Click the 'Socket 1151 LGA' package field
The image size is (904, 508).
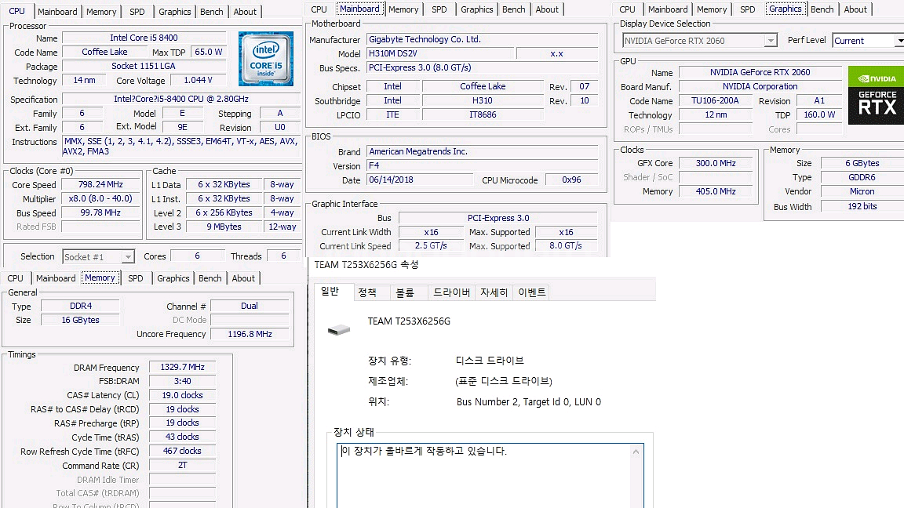click(x=144, y=66)
